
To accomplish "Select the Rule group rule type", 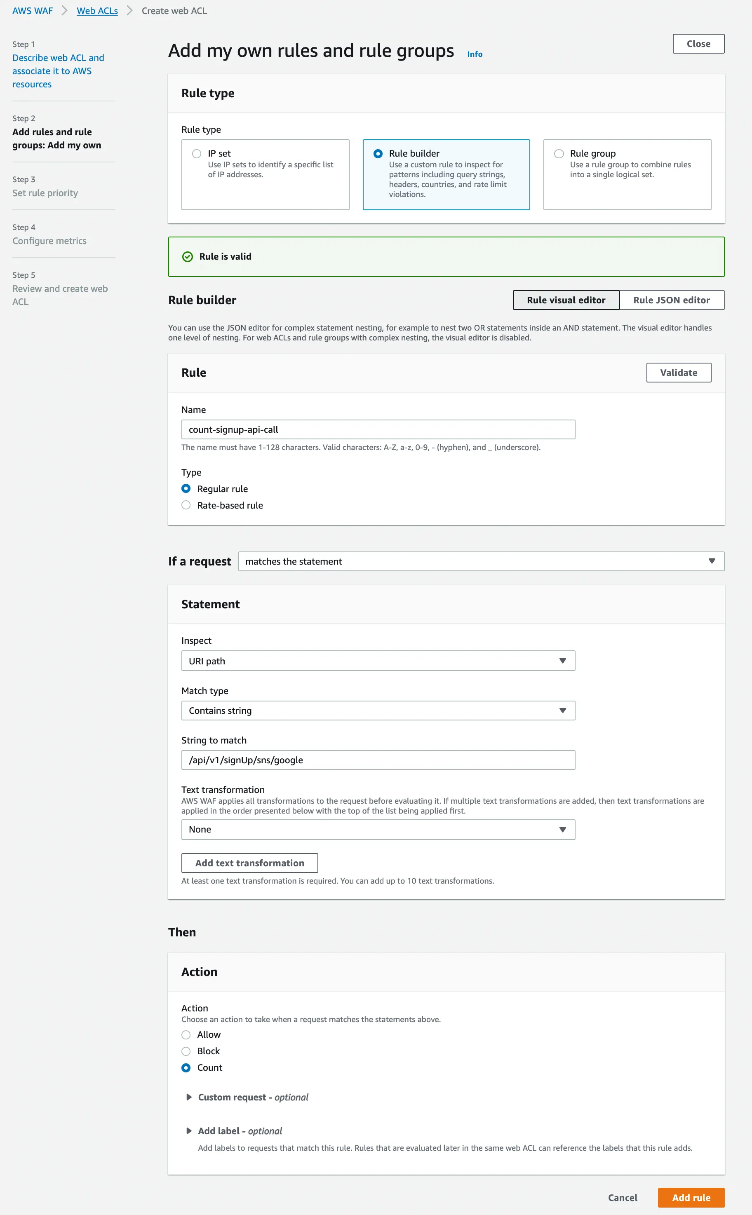I will 559,154.
